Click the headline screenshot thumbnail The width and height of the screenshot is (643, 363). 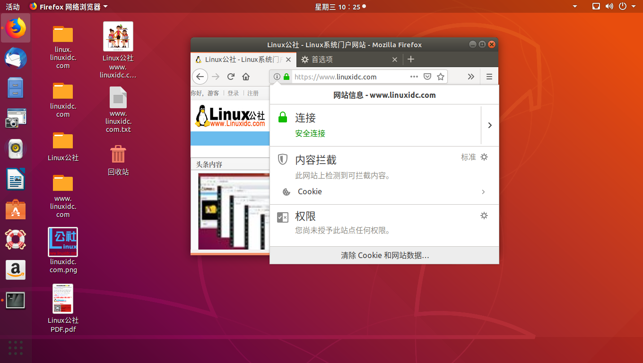[x=234, y=211]
